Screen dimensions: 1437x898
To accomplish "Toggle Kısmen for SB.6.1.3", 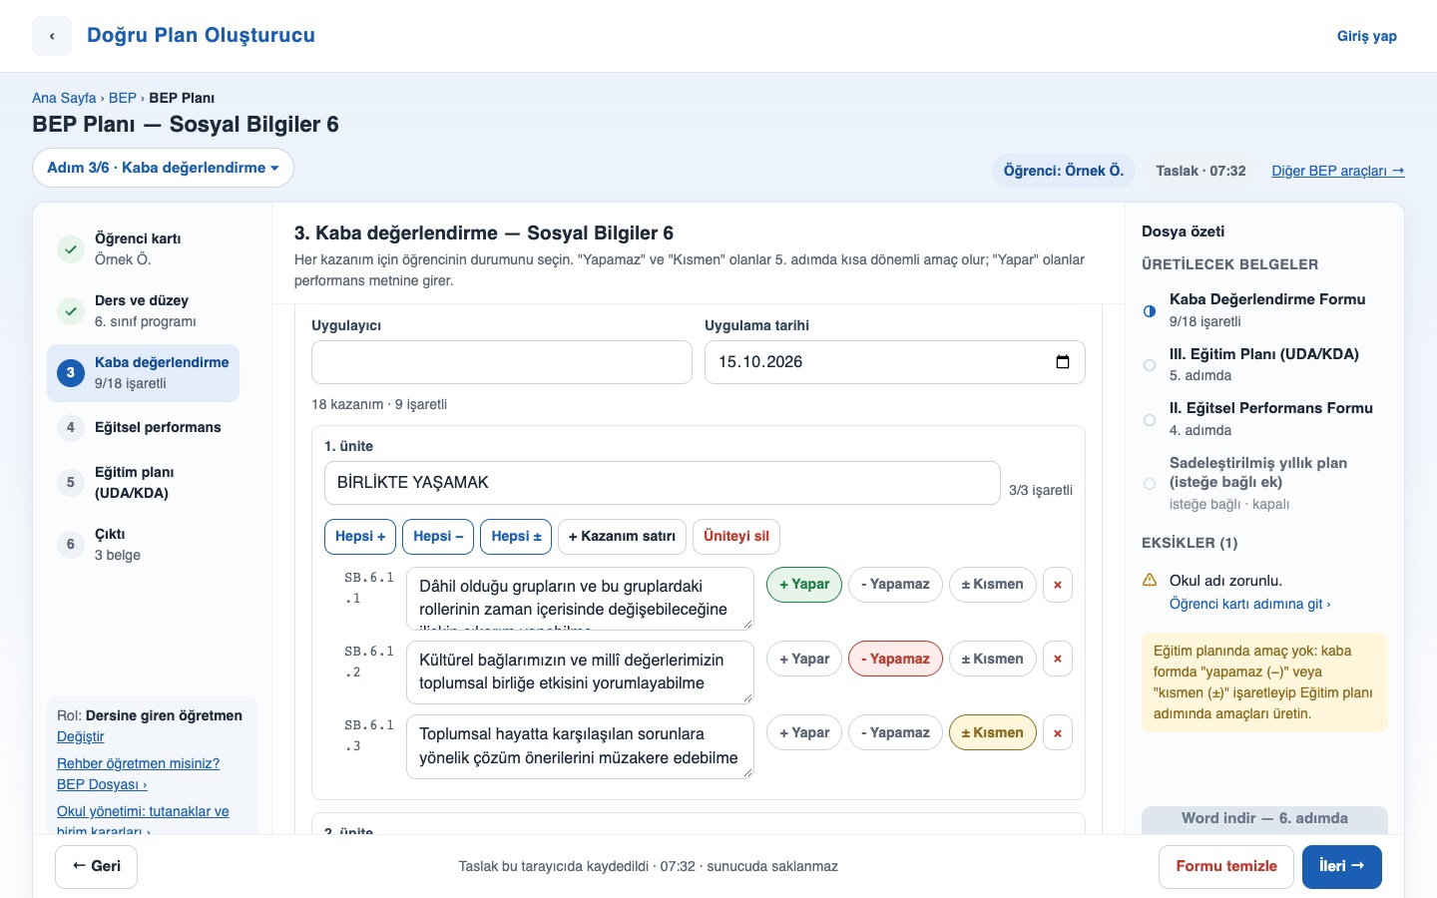I will [x=992, y=732].
